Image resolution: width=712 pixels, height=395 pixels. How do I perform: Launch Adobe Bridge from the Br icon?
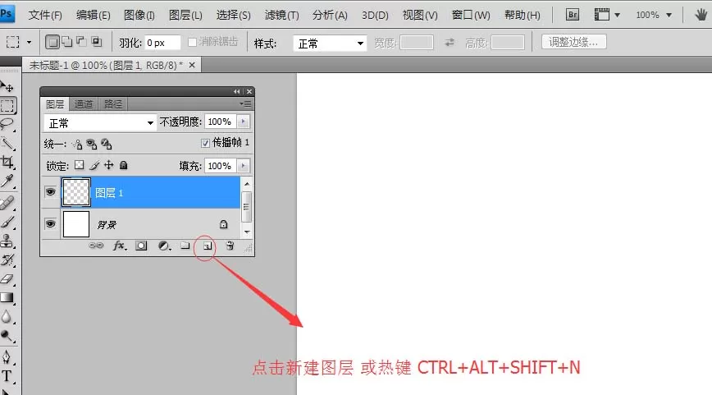click(573, 15)
